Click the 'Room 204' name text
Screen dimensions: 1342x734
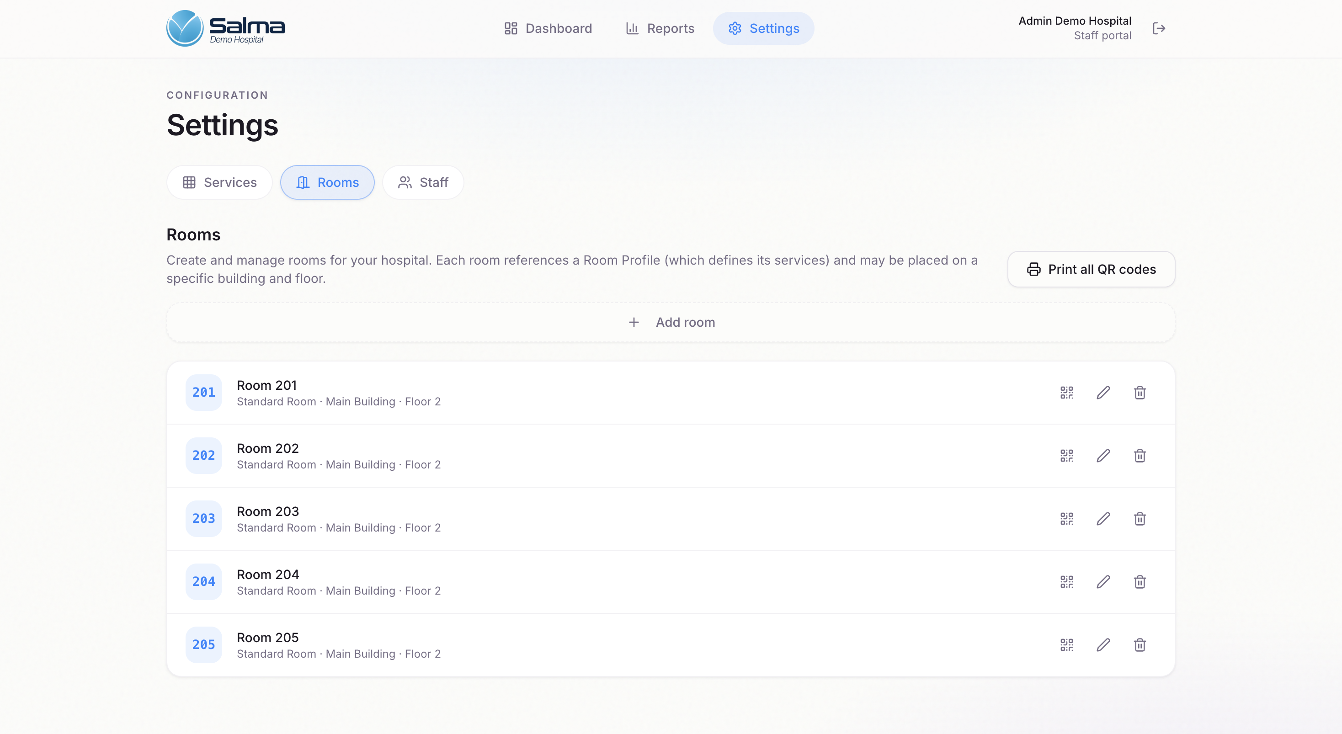(268, 574)
